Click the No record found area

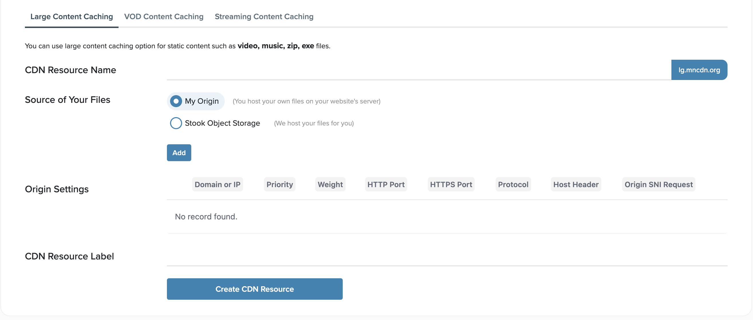206,217
